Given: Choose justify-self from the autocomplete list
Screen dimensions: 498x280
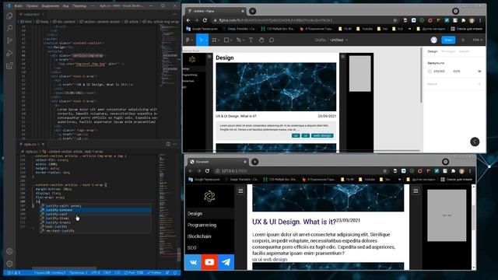Looking at the screenshot, I should click(95, 214).
